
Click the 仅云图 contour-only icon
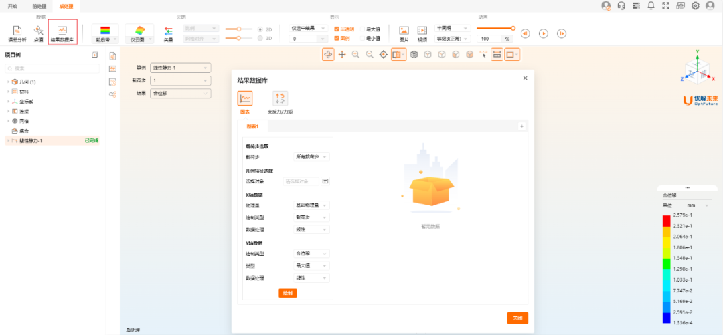(139, 30)
